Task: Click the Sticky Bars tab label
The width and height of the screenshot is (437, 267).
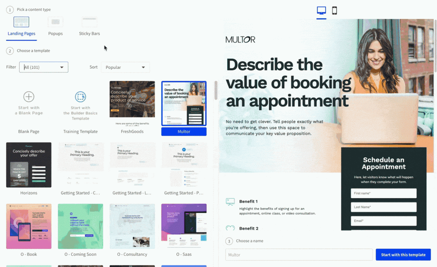Action: click(89, 33)
